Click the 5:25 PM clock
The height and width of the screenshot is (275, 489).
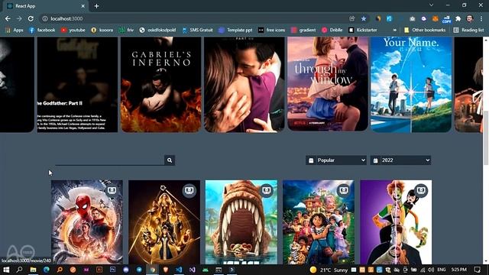click(x=458, y=270)
